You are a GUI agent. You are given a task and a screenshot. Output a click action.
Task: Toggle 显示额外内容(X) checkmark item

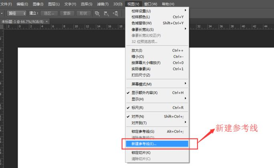(x=157, y=93)
